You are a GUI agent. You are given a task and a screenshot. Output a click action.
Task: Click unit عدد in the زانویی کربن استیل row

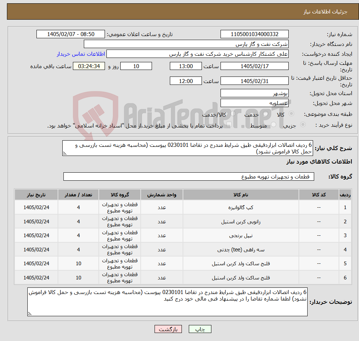[x=162, y=222]
